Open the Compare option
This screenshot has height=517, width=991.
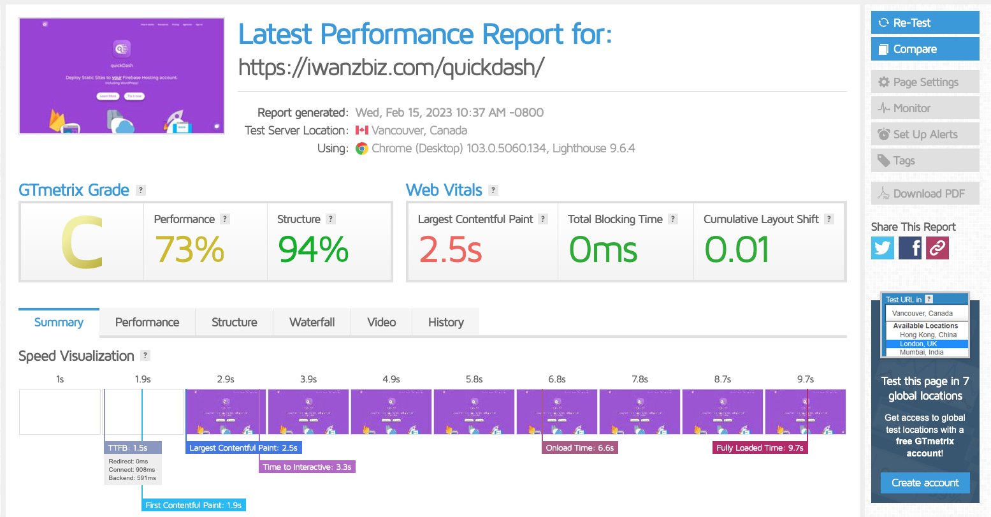coord(924,48)
